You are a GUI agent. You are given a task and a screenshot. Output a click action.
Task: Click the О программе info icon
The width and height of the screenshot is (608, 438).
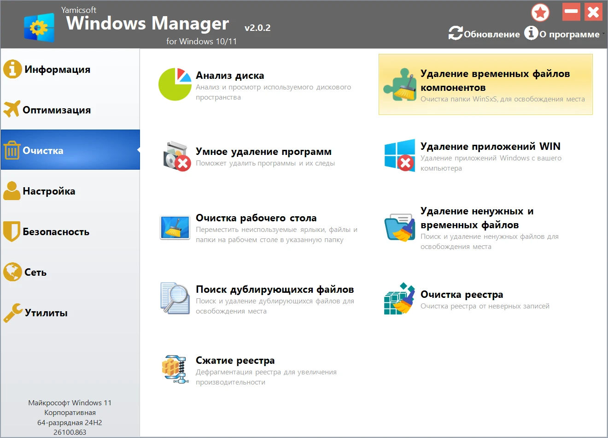531,32
